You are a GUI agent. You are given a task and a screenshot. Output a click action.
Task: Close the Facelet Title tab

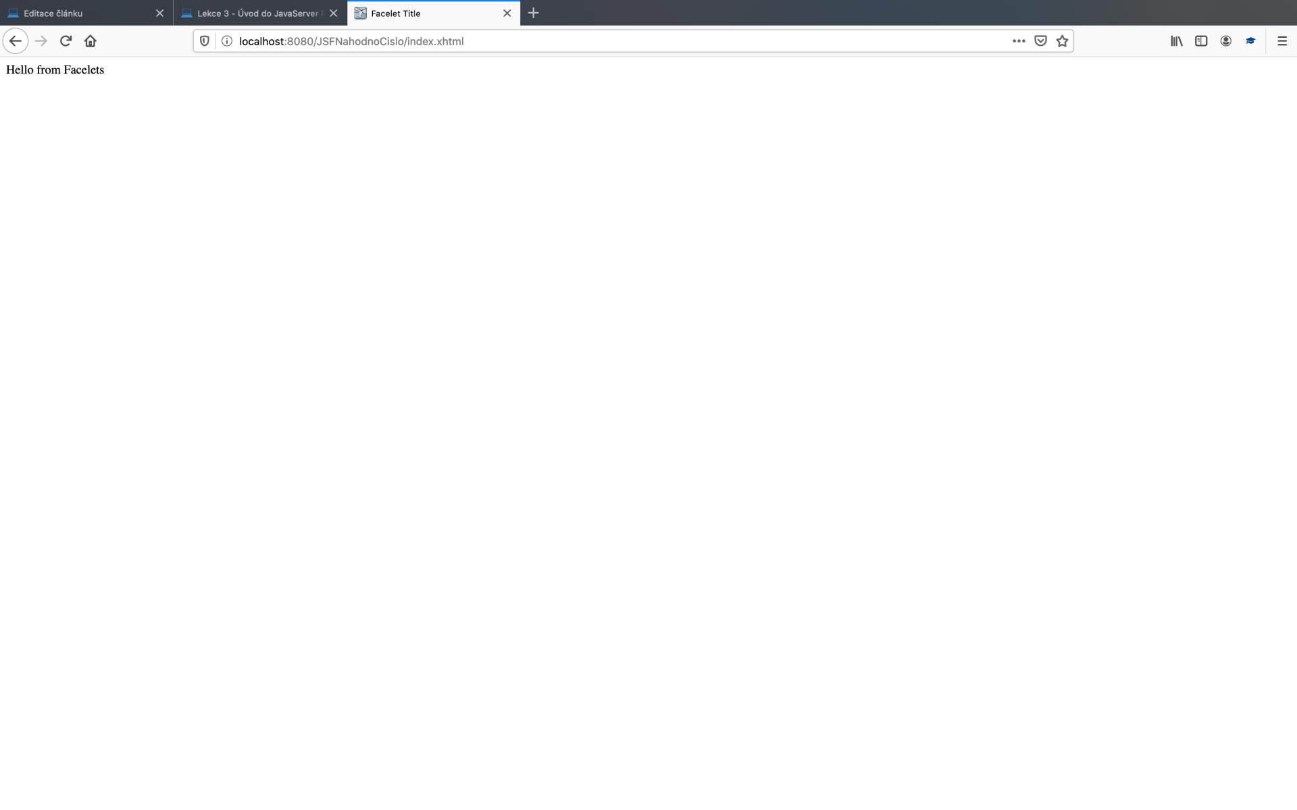[507, 13]
